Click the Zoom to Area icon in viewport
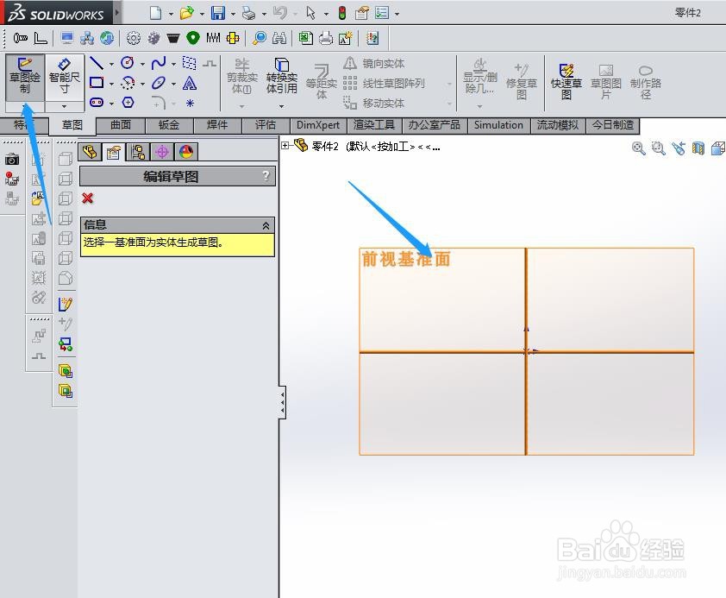This screenshot has width=726, height=598. click(x=658, y=148)
